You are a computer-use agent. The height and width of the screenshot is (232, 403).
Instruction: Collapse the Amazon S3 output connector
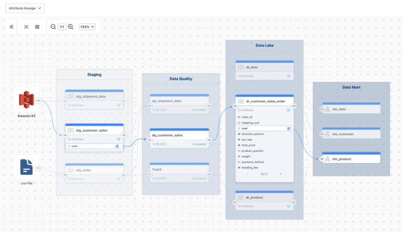[39, 100]
